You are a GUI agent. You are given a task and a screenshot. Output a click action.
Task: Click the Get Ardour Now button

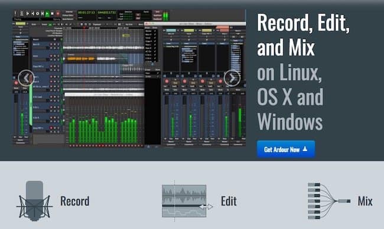[x=286, y=149]
